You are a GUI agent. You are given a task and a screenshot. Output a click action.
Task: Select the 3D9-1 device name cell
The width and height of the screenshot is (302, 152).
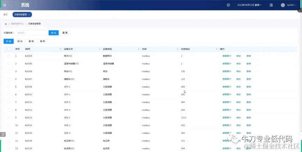point(67,87)
